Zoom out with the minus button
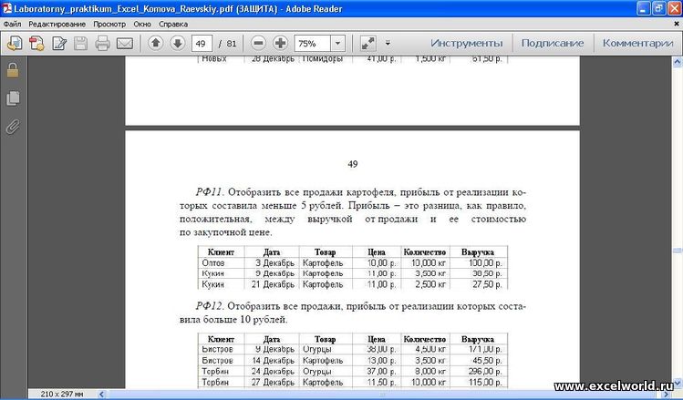The width and height of the screenshot is (683, 400). coord(258,43)
